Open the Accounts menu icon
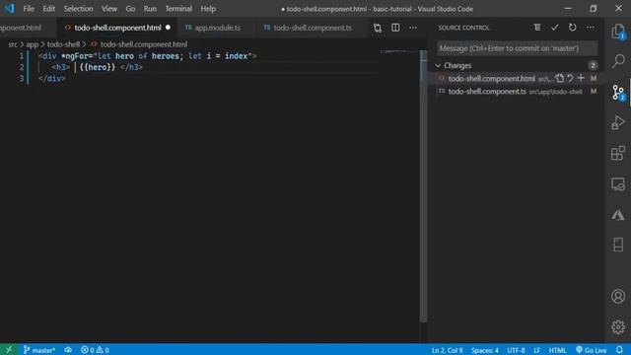The image size is (631, 355). [618, 297]
